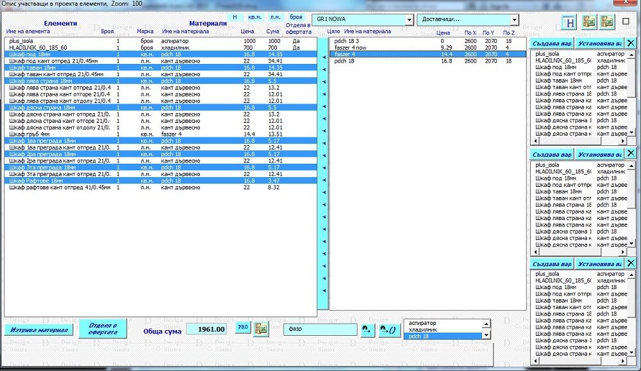Toggle the Н filter button
Image resolution: width=641 pixels, height=371 pixels.
coord(235,17)
